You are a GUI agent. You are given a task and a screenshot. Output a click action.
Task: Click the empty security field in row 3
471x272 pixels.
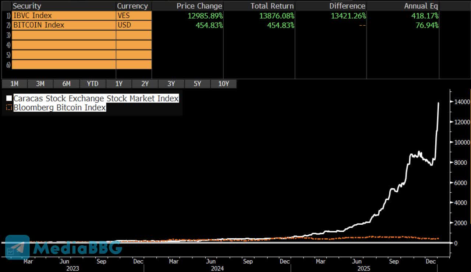tap(64, 35)
